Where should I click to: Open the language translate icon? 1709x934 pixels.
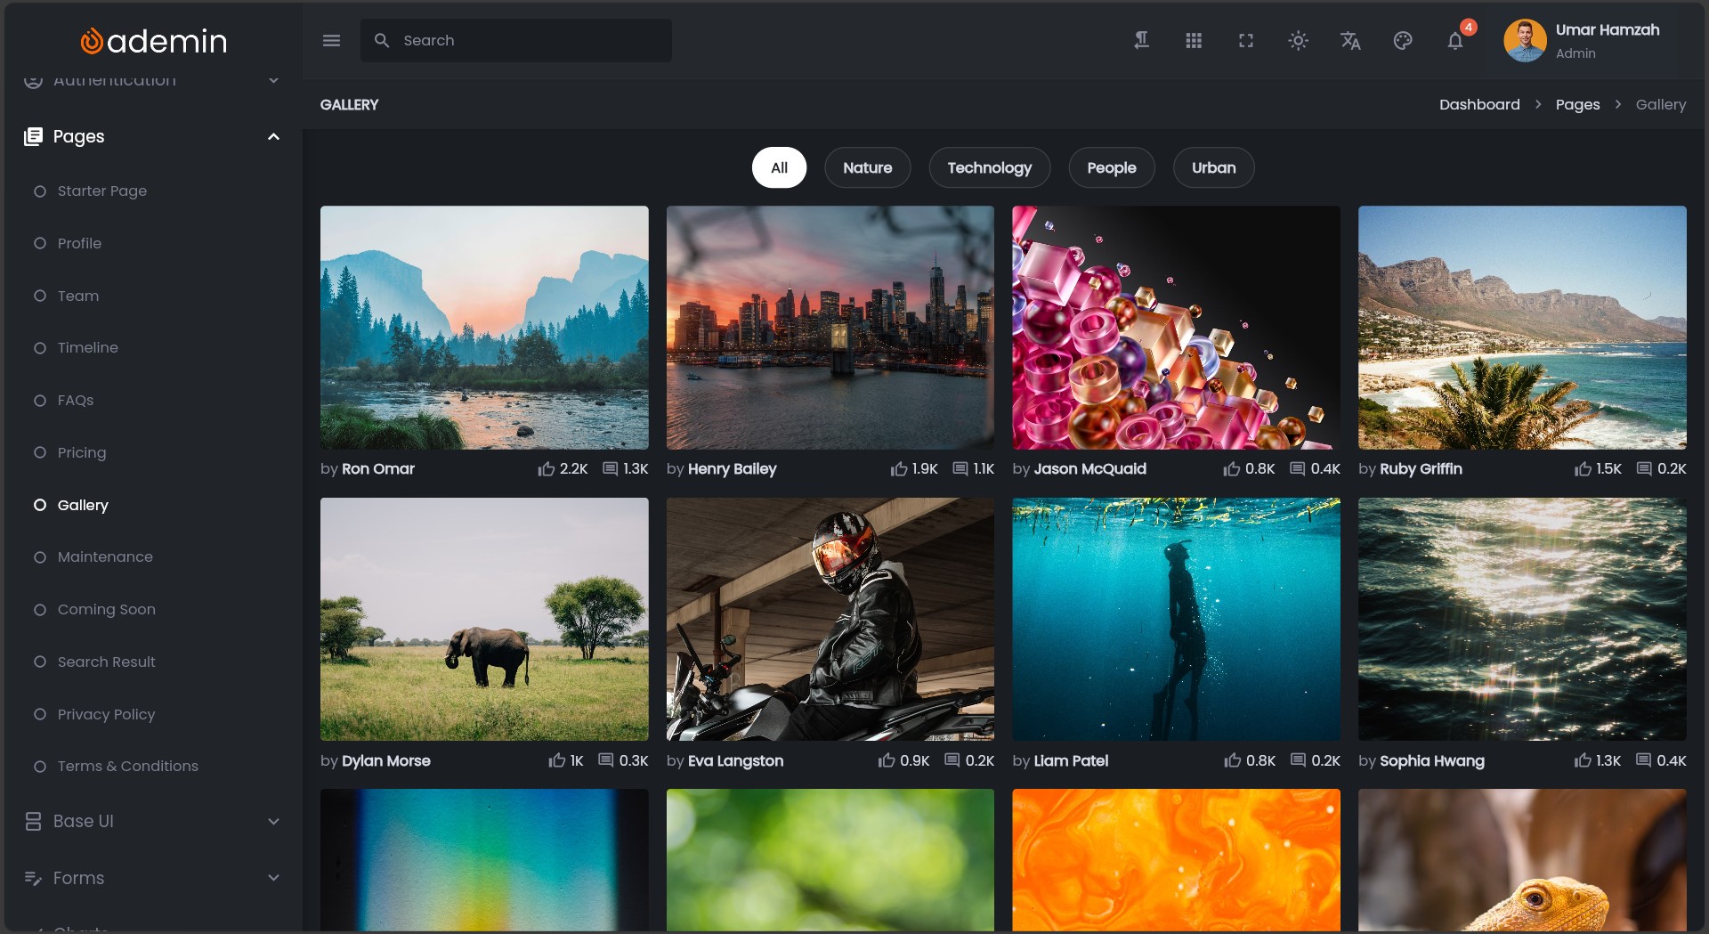(x=1350, y=41)
